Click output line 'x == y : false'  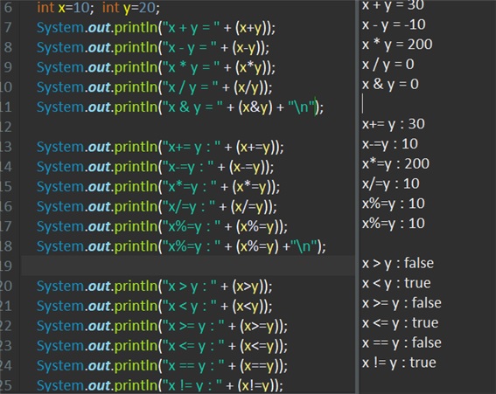pos(402,343)
